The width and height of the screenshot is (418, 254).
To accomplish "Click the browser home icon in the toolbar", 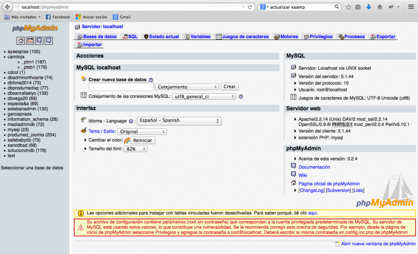I will [x=380, y=7].
